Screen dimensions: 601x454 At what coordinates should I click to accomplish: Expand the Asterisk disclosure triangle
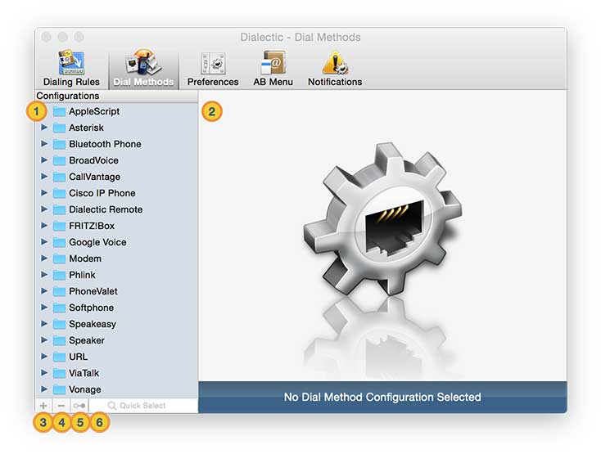pyautogui.click(x=44, y=127)
